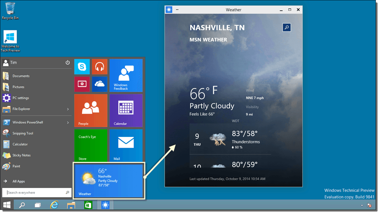Expand the File Explorer submenu arrow
Screen dimensions: 380x214
click(x=68, y=109)
